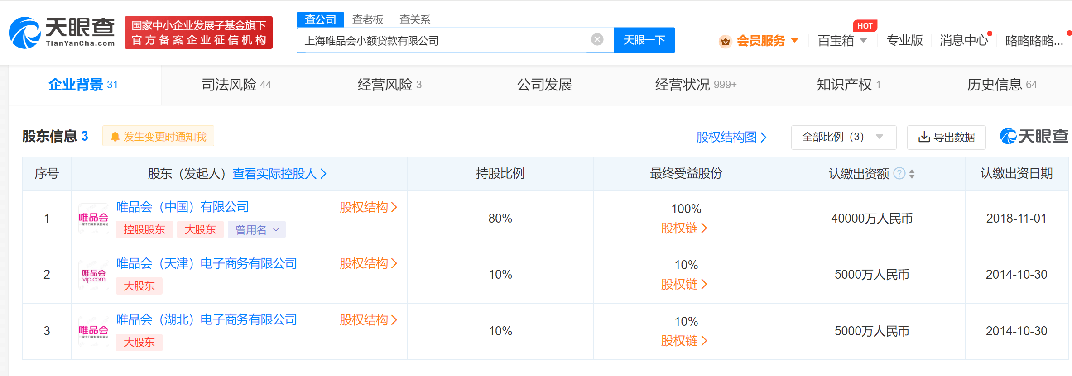Click the help icon beside 认缴出资额
This screenshot has width=1072, height=376.
click(899, 173)
